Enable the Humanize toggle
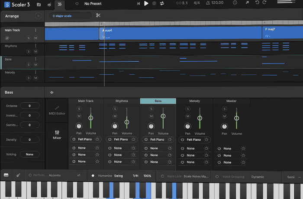303x199 pixels. (x=93, y=176)
